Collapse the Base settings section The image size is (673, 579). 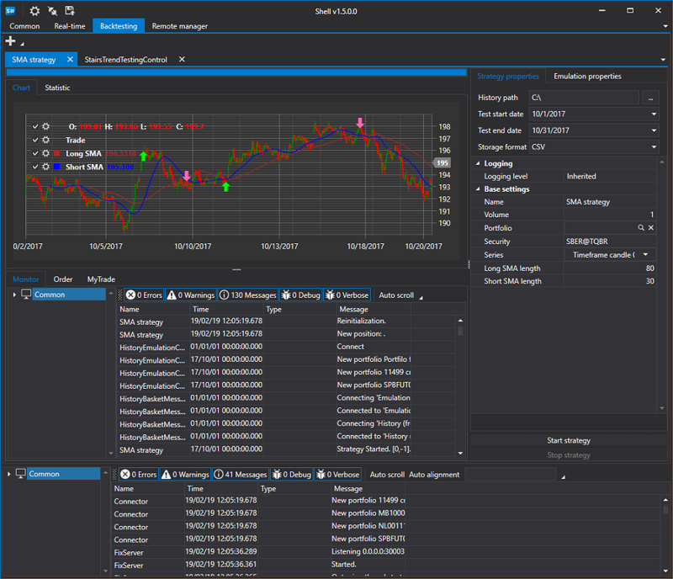(x=477, y=189)
